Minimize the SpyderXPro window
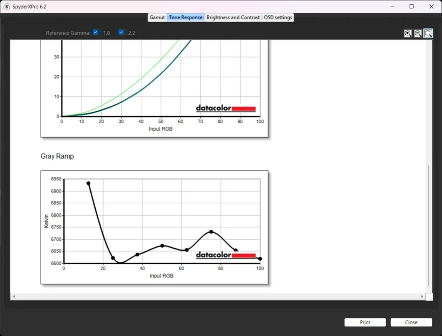 [392, 6]
